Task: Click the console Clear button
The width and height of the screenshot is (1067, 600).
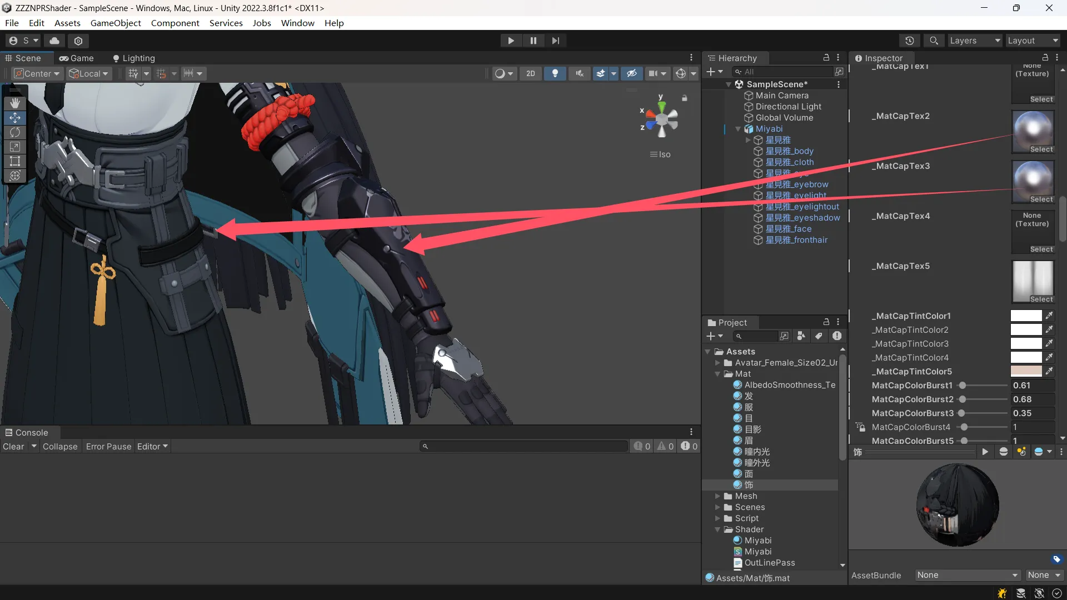Action: 13,447
